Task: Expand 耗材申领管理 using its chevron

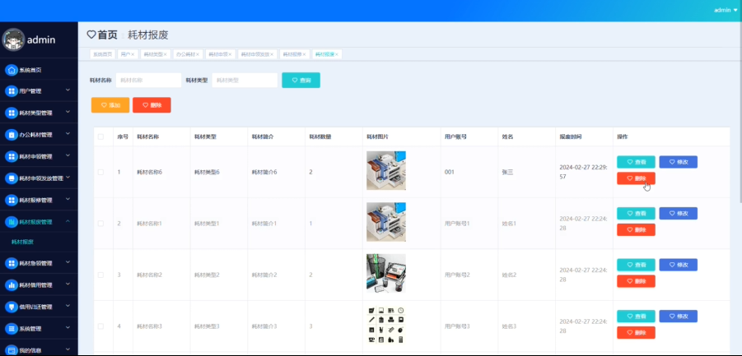Action: pos(68,155)
